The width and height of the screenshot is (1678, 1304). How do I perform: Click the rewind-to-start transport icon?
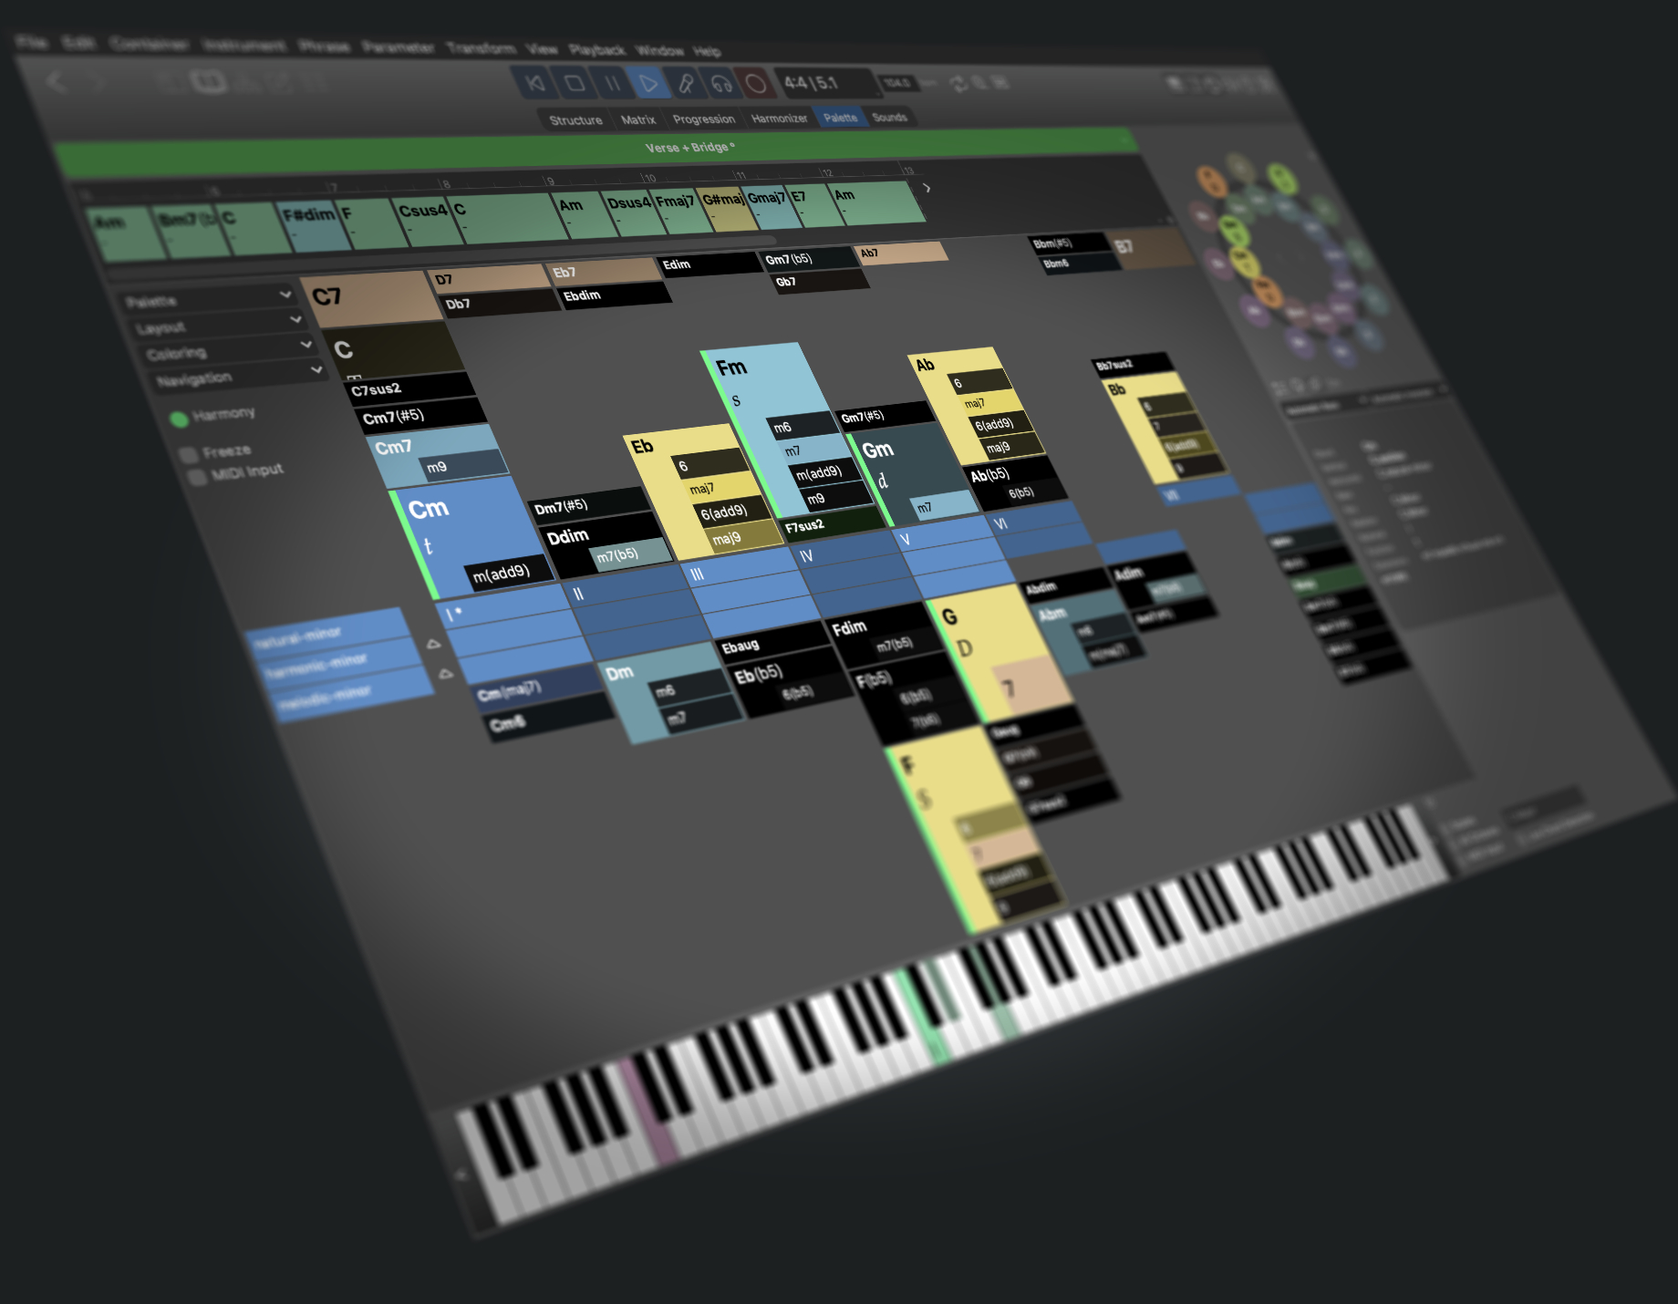(x=536, y=84)
